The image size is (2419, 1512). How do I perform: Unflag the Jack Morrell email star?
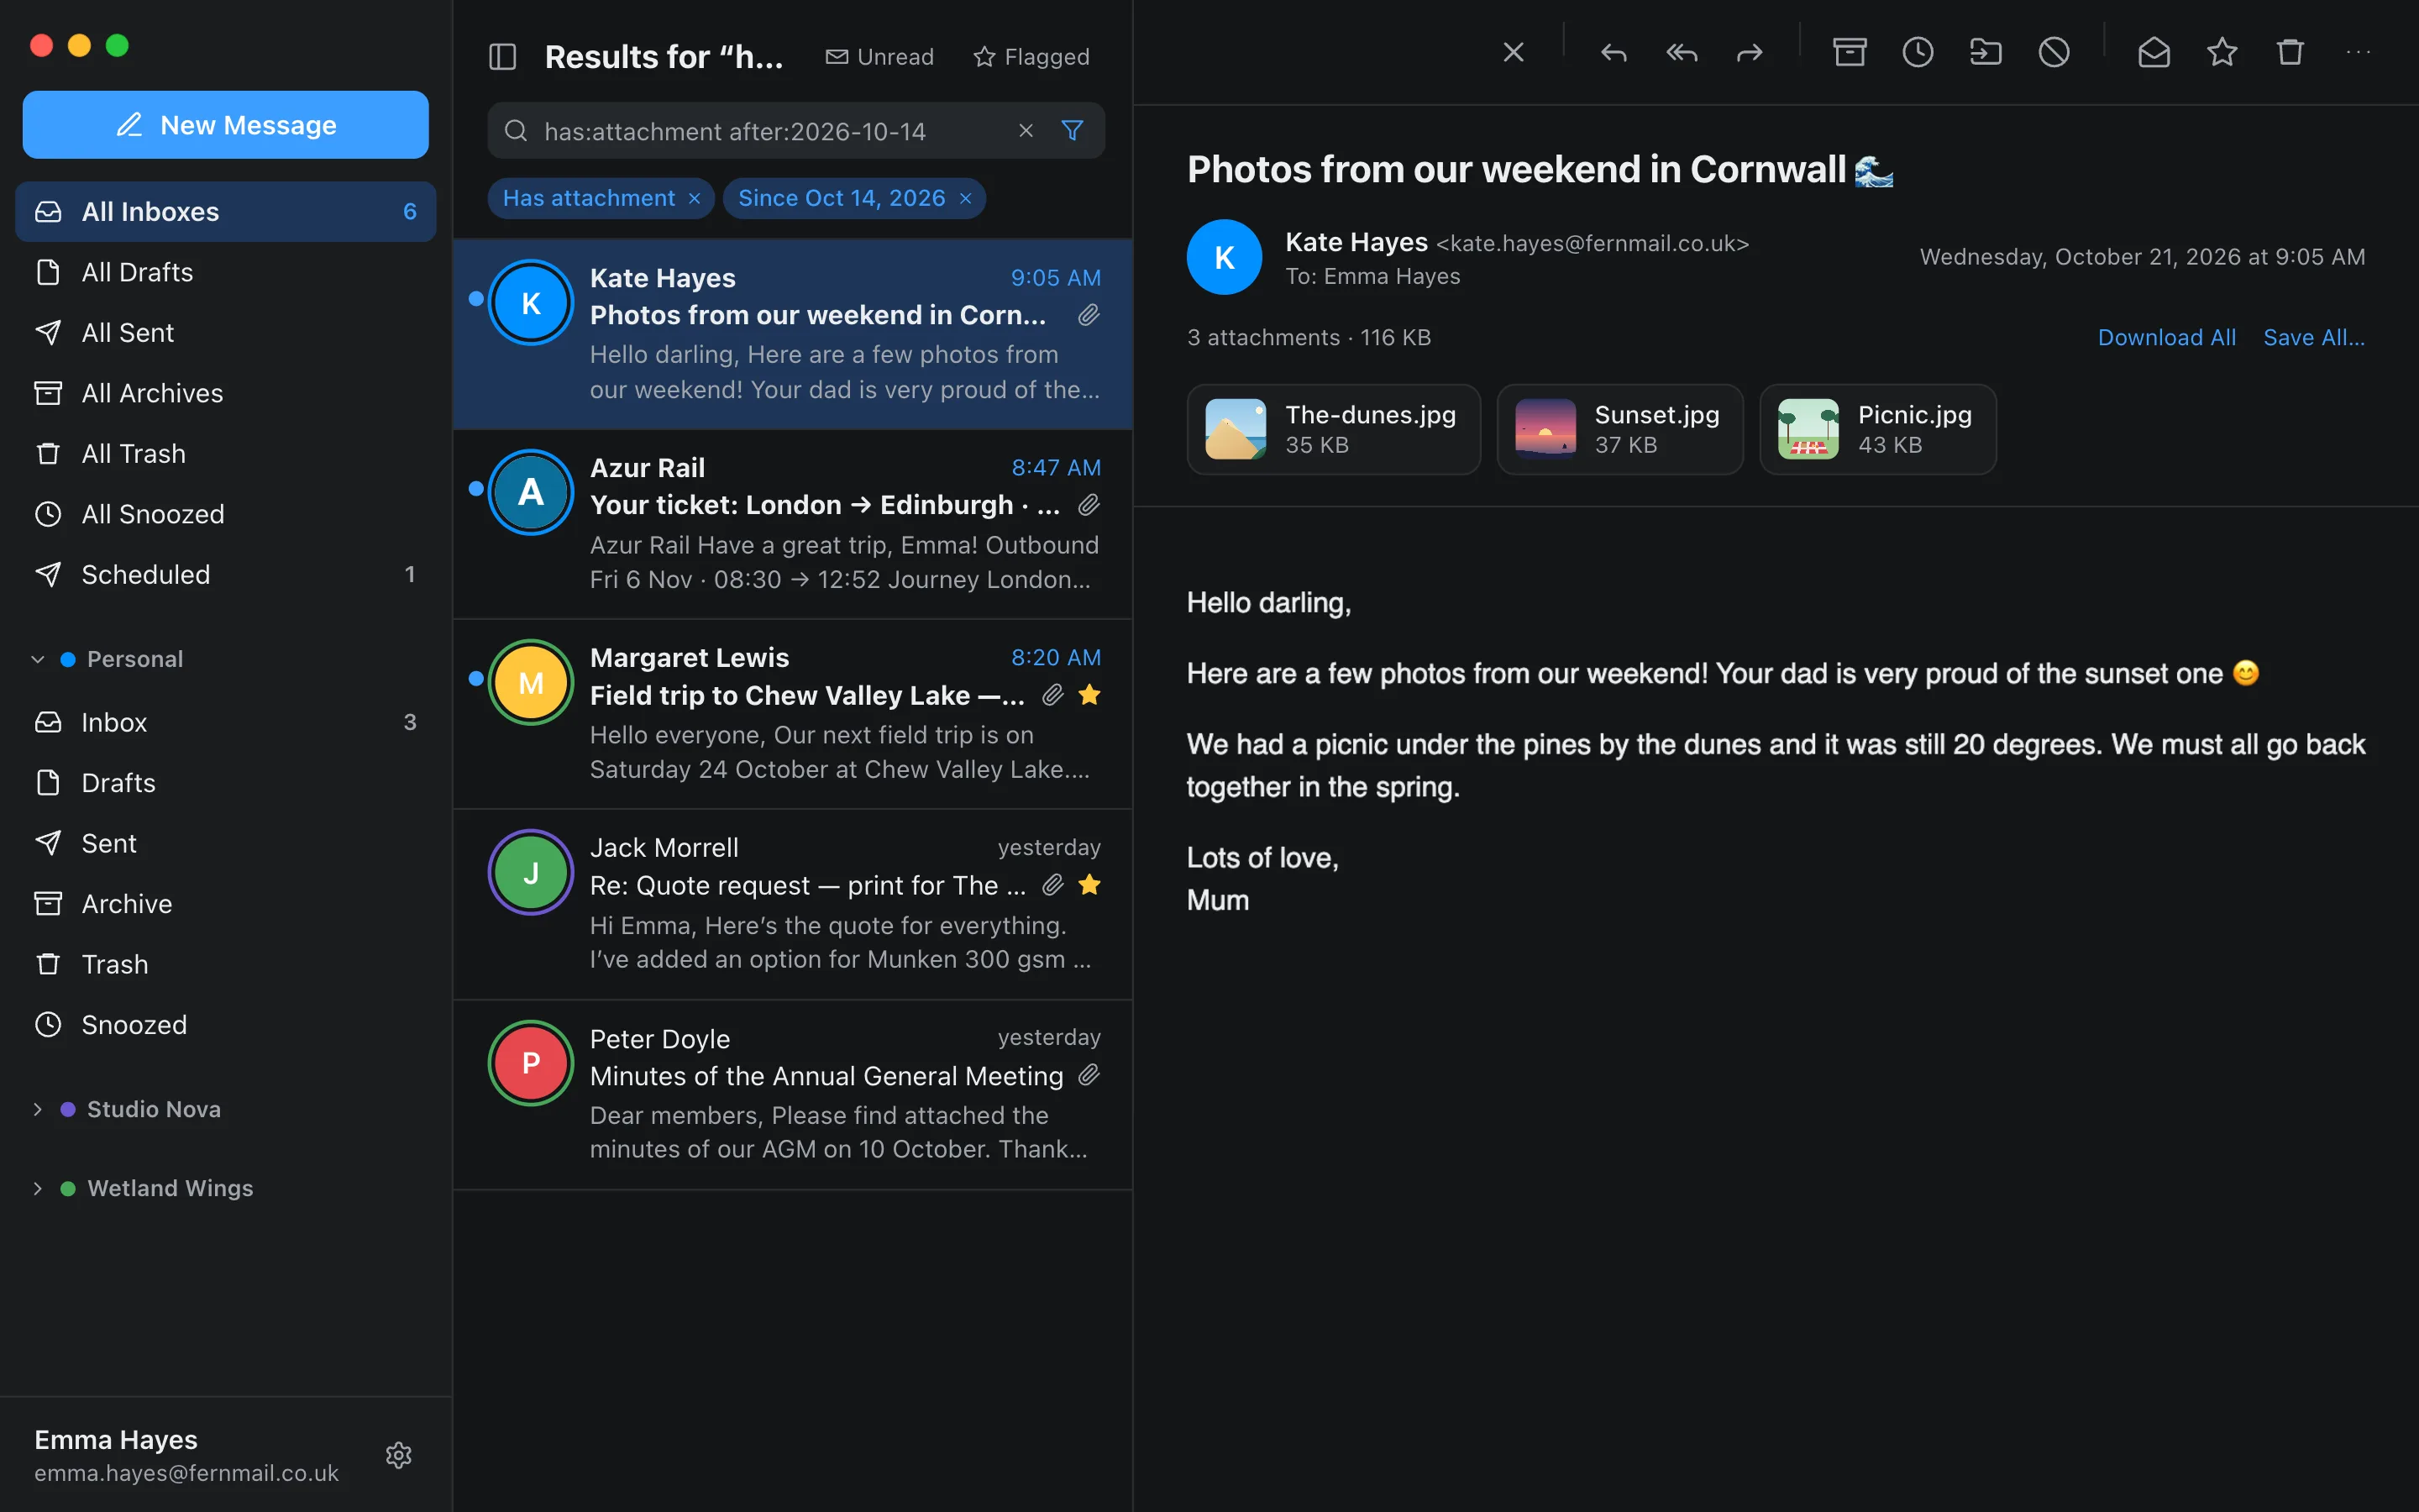(x=1089, y=885)
